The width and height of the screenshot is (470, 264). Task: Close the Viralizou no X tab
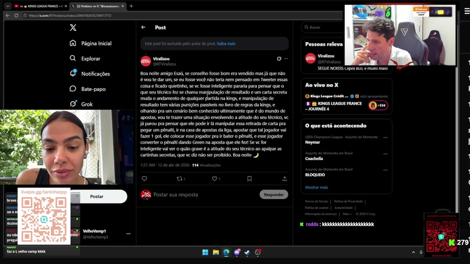click(x=123, y=6)
